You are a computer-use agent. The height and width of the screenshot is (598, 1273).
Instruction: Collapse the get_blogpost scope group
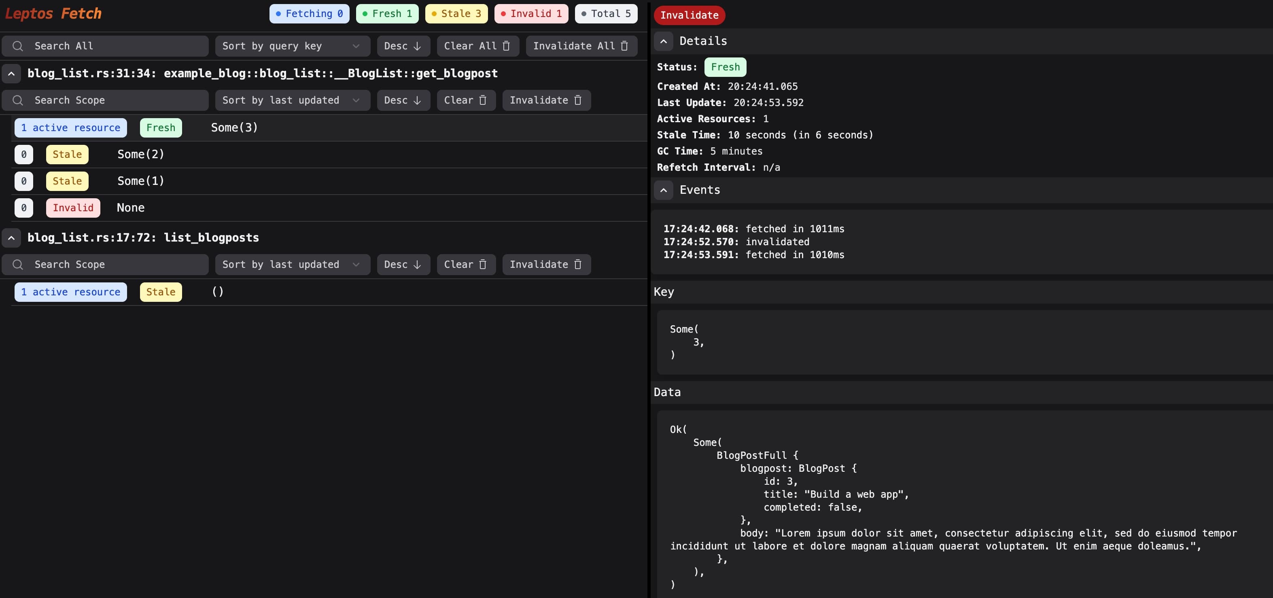tap(11, 74)
